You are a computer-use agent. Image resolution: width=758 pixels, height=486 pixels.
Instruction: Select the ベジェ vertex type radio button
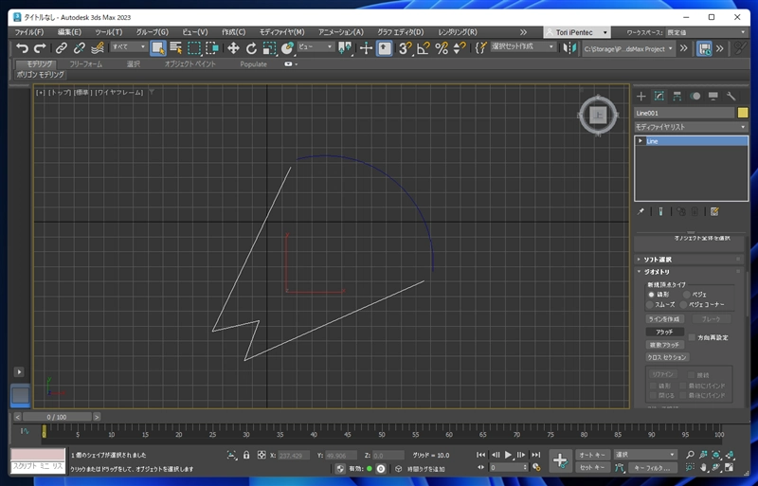click(687, 295)
